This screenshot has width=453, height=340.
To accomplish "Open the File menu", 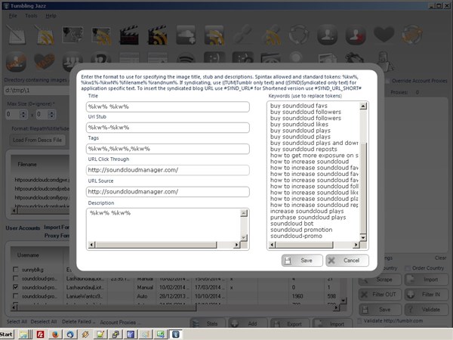I will pos(13,16).
